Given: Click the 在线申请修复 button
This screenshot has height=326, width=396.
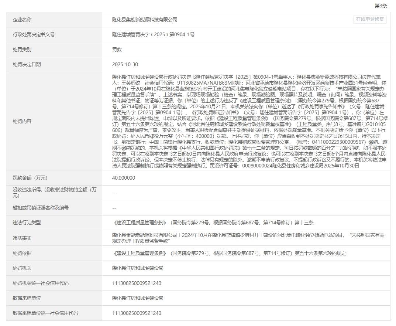Looking at the screenshot, I should pos(370,19).
